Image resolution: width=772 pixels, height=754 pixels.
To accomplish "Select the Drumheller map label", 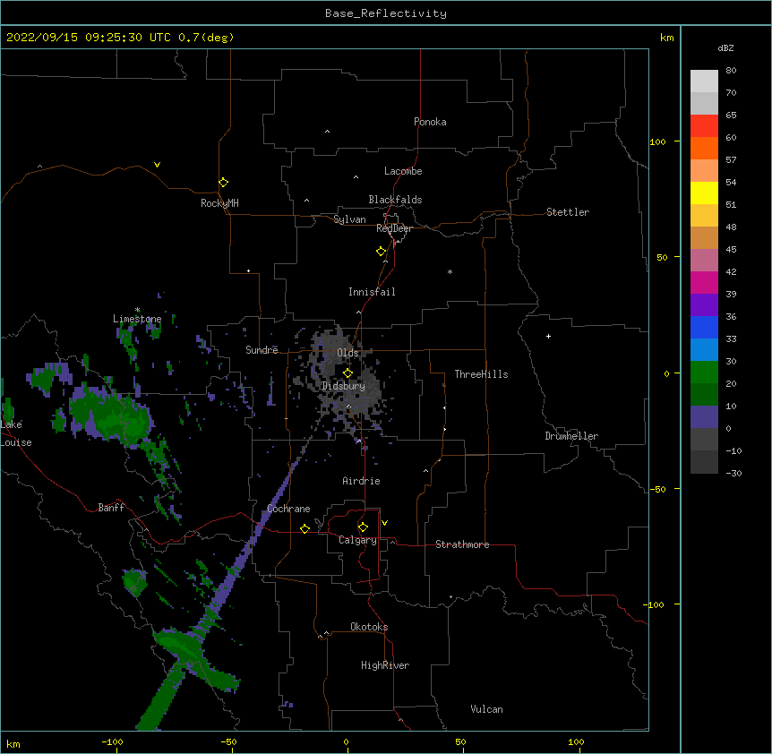I will [571, 436].
